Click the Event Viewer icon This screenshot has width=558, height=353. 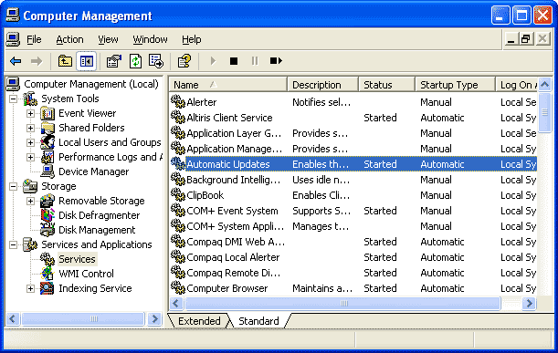tap(47, 113)
